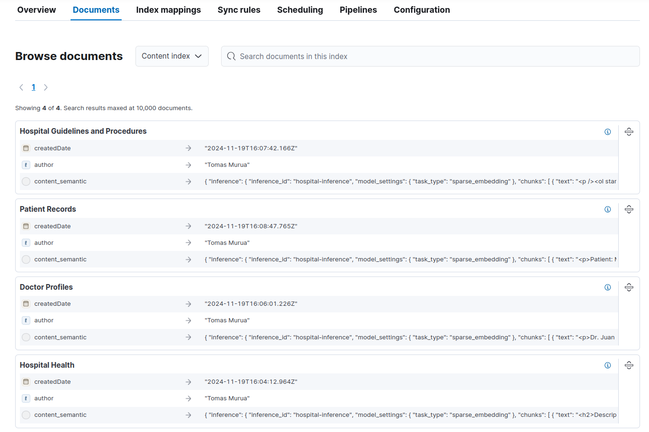Viewport: 649px width, 432px height.
Task: Expand fields of Hospital Guidelines and Procedures document
Action: pyautogui.click(x=629, y=132)
